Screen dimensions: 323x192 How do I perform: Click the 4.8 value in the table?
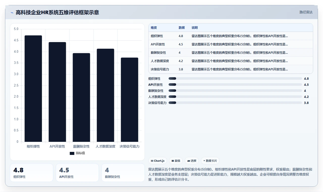tap(181, 36)
